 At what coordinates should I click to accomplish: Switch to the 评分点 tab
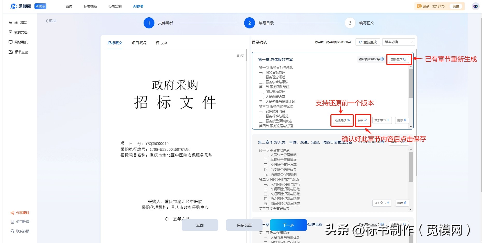coord(161,43)
